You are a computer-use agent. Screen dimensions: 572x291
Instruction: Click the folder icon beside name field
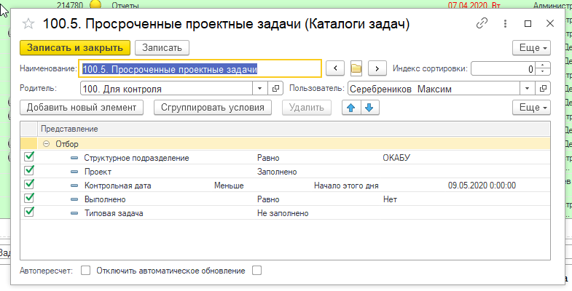356,68
